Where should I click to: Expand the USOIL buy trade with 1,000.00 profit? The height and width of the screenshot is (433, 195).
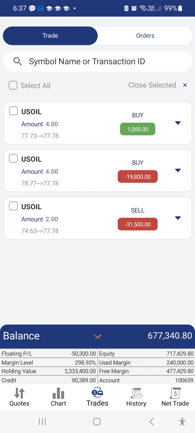[x=178, y=123]
